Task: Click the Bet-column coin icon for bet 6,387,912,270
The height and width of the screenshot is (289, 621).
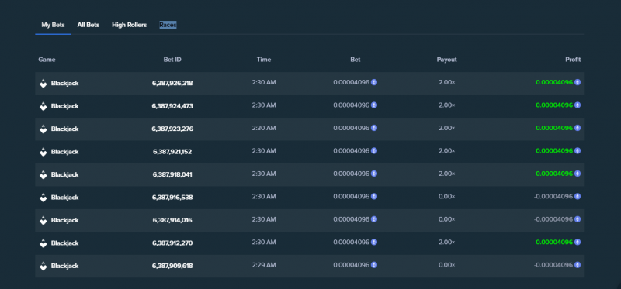Action: click(374, 242)
